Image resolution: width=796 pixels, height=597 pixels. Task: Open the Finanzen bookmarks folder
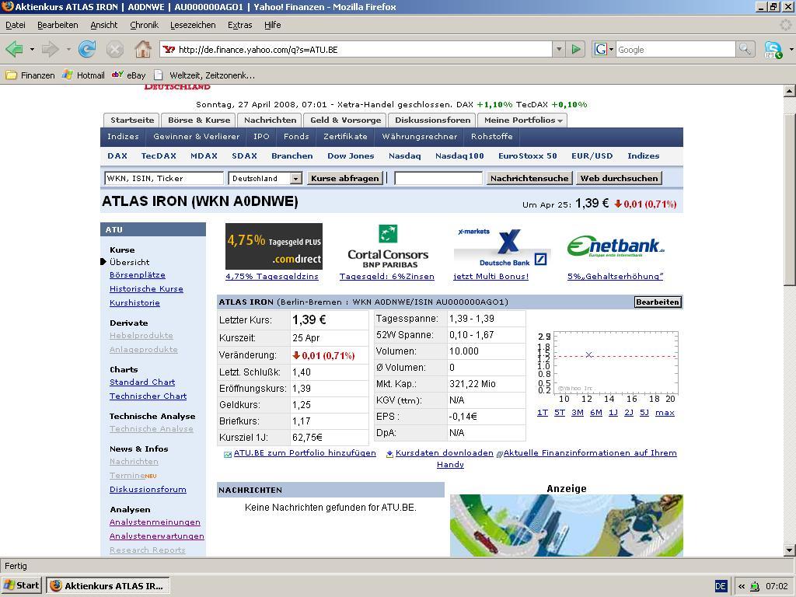tap(30, 75)
